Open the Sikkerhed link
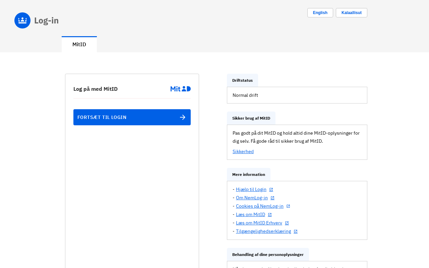Screen dimensions: 429x268 click(x=243, y=151)
